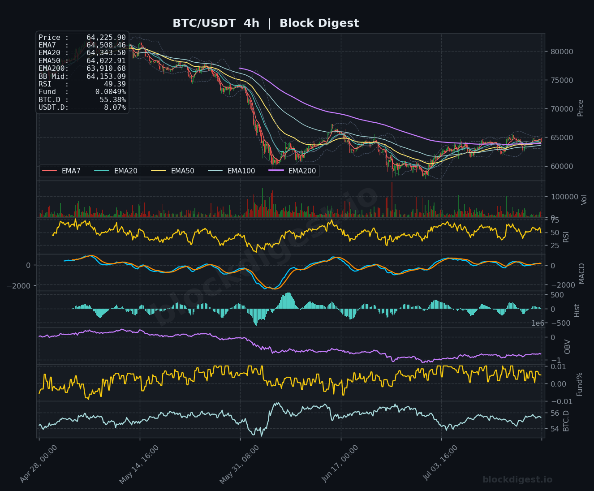
Task: Click the "Price" axis label
Action: click(581, 108)
